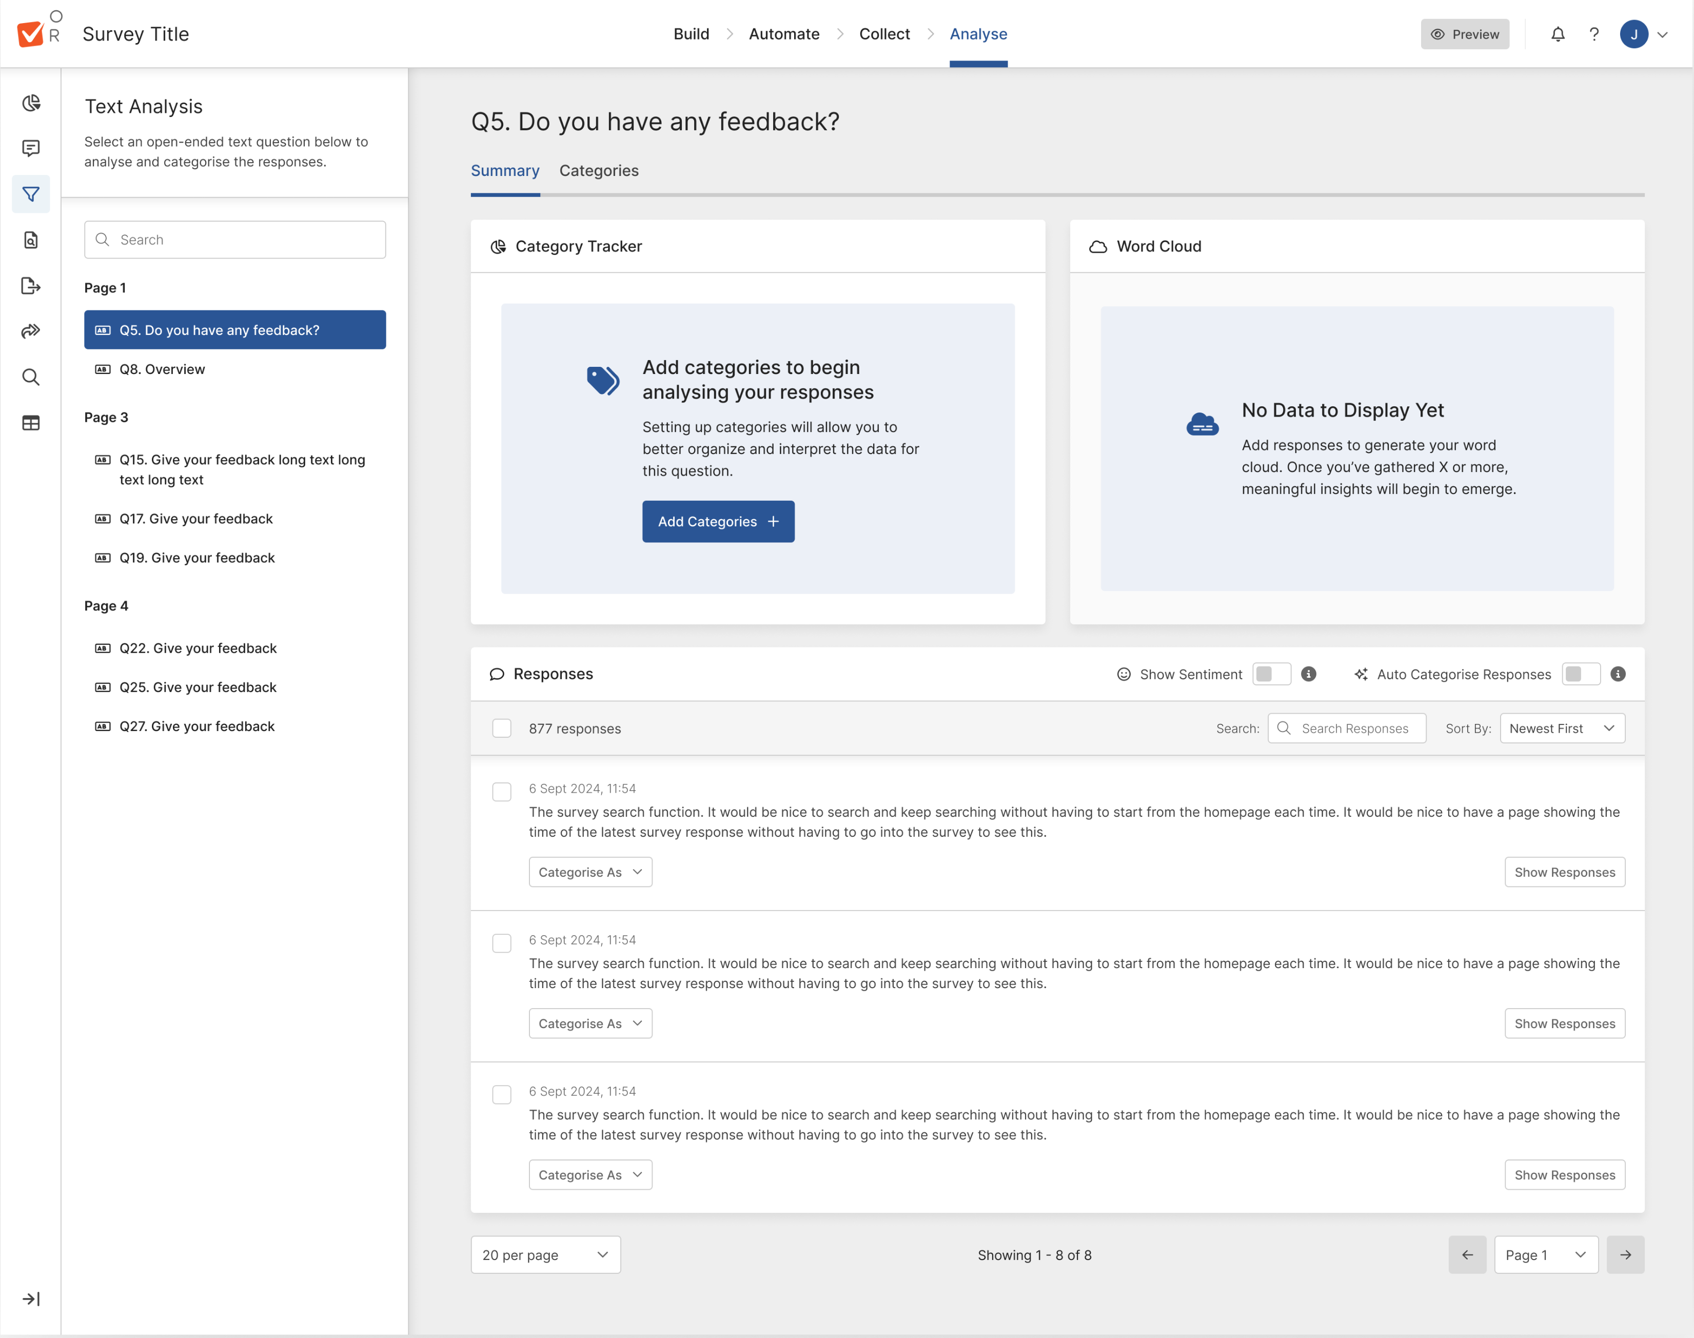The image size is (1694, 1338).
Task: Click the Category Tracker pie icon
Action: point(497,247)
